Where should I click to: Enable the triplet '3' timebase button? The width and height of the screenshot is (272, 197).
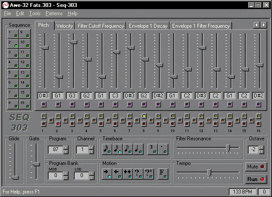point(153,149)
